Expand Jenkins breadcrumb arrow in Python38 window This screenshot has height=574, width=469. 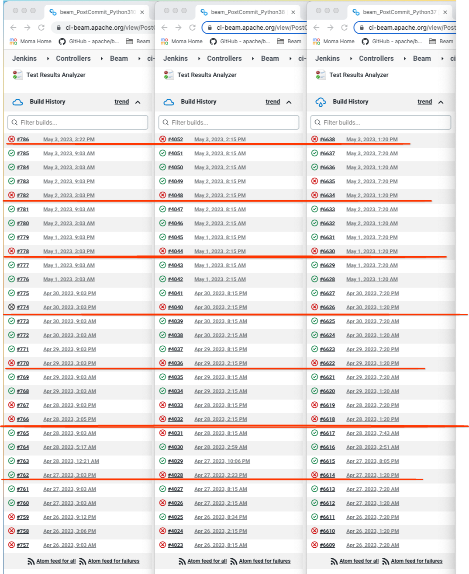point(199,59)
